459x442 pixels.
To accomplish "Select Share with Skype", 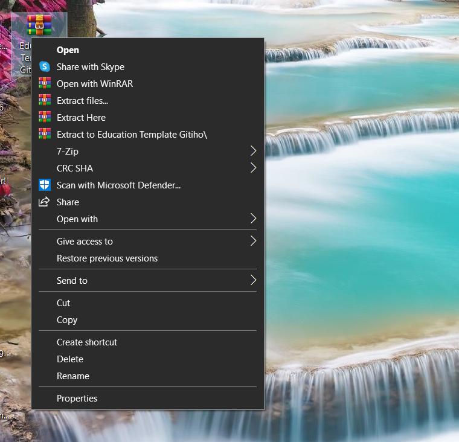I will pos(148,67).
